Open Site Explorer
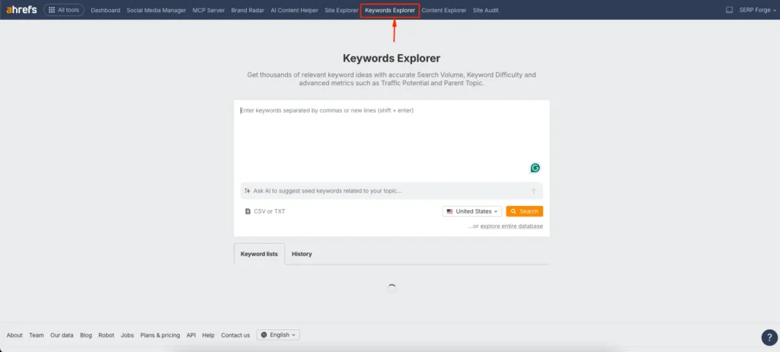This screenshot has height=352, width=780. [x=341, y=10]
